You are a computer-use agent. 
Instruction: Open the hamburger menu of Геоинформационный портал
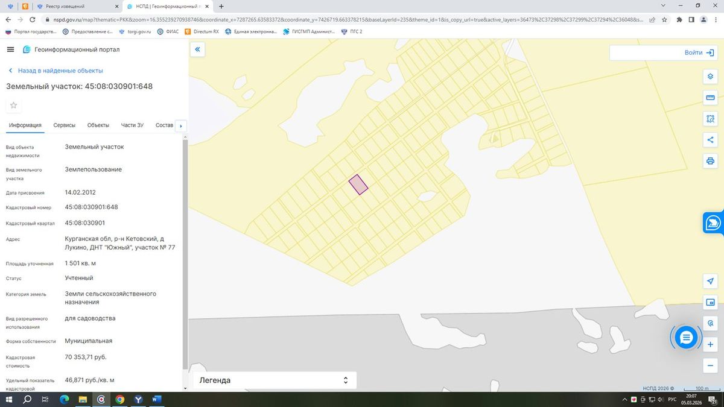click(10, 49)
